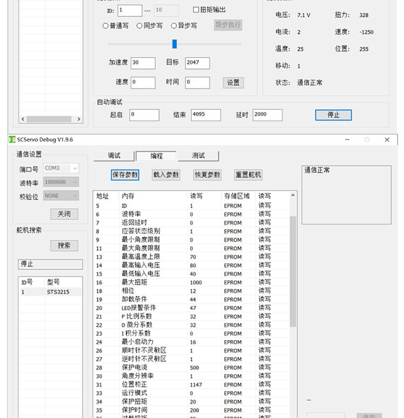Select the 卸载条件 row
This screenshot has height=418, width=404.
pos(192,300)
